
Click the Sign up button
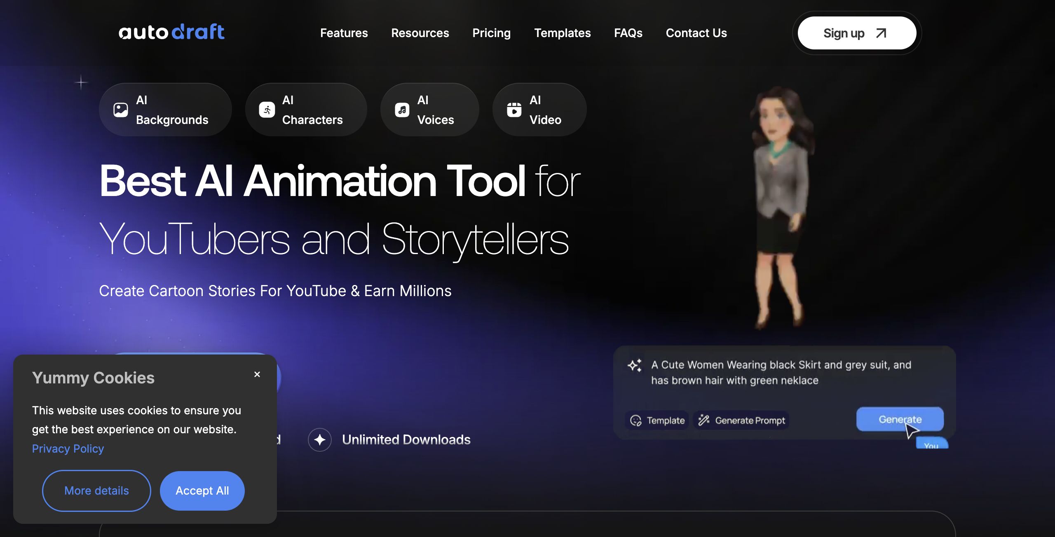tap(857, 33)
